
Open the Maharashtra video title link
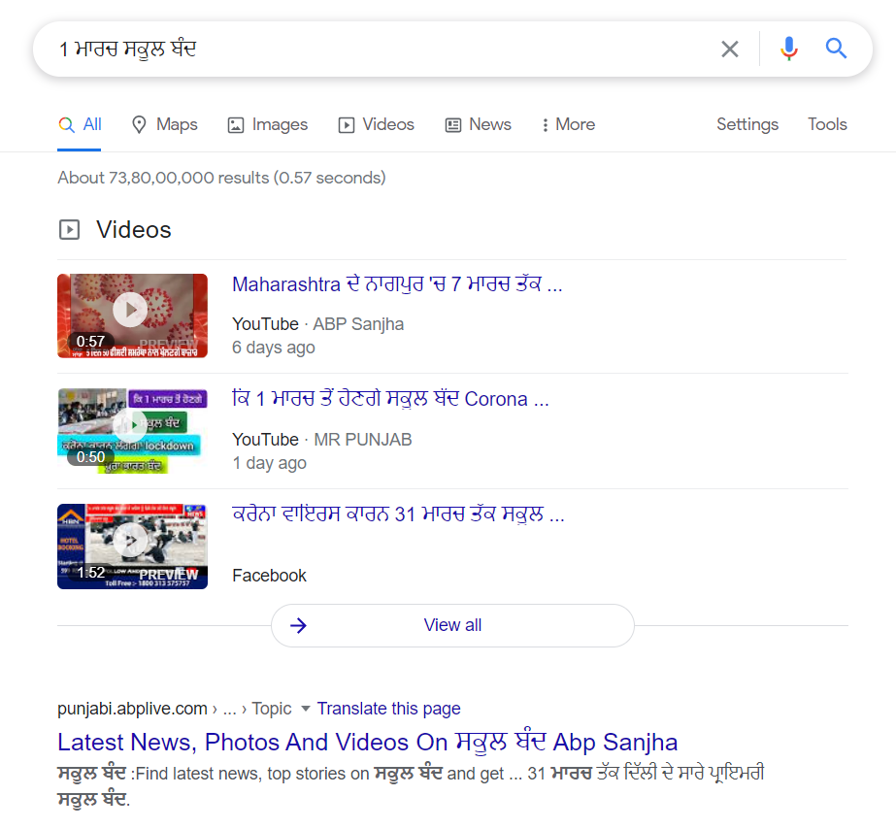tap(397, 284)
